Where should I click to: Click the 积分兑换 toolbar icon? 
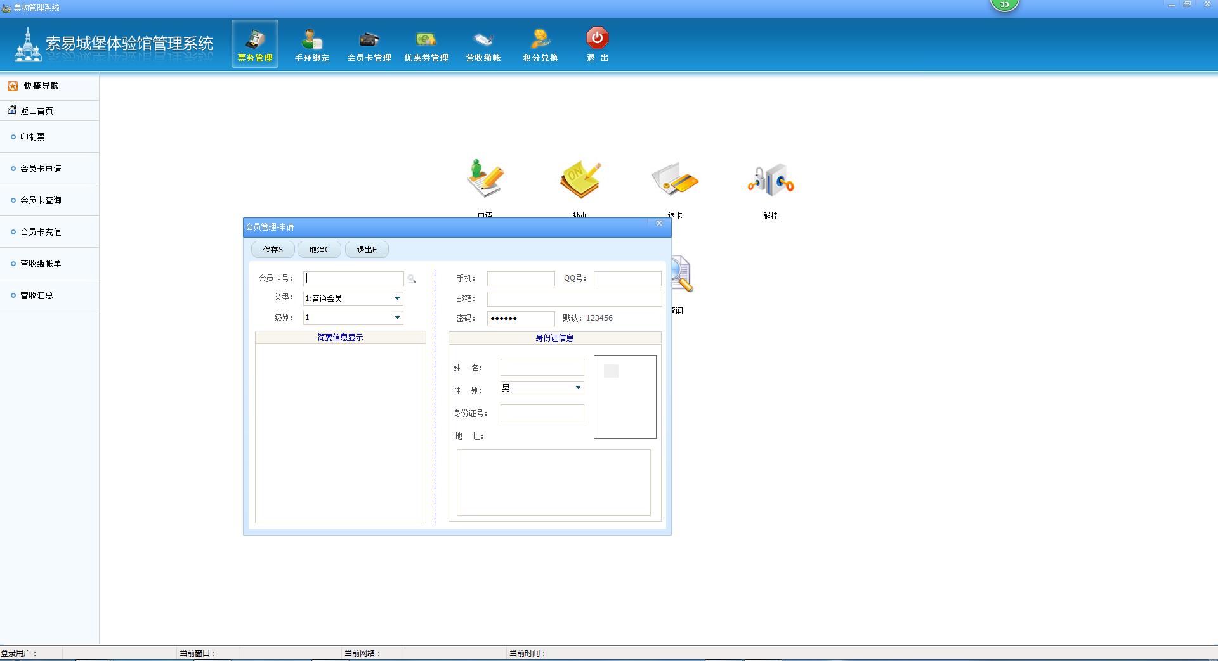click(x=540, y=44)
